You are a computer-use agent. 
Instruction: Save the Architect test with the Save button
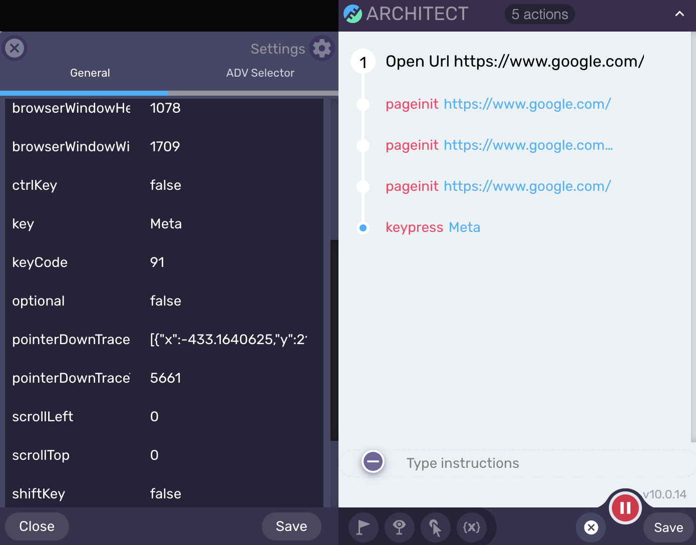click(x=668, y=527)
